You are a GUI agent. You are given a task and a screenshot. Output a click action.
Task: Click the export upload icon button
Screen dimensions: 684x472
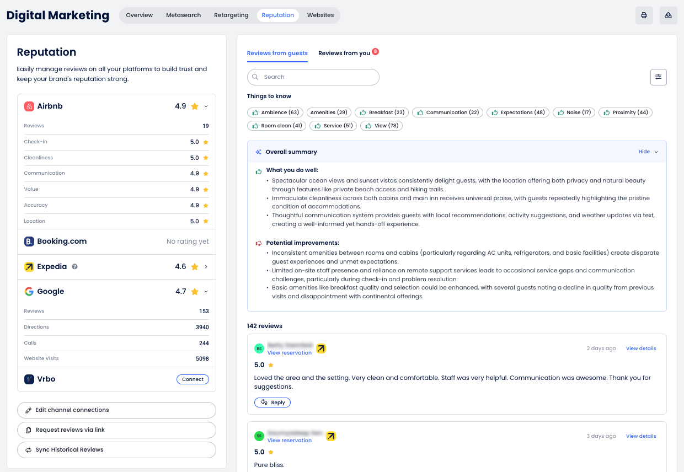(668, 15)
